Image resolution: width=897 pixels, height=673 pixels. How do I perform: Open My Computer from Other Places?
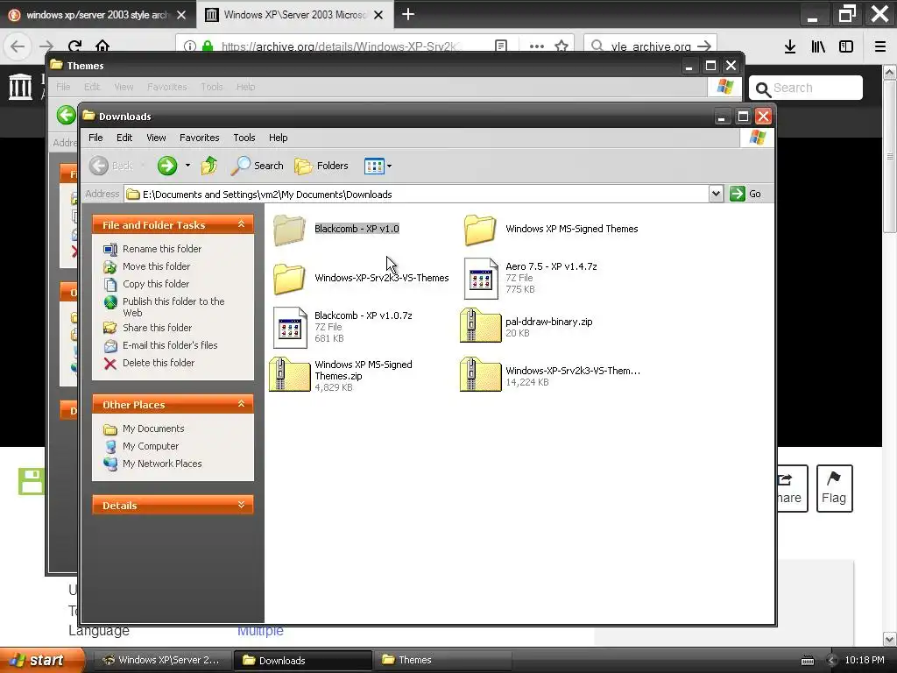pyautogui.click(x=151, y=446)
